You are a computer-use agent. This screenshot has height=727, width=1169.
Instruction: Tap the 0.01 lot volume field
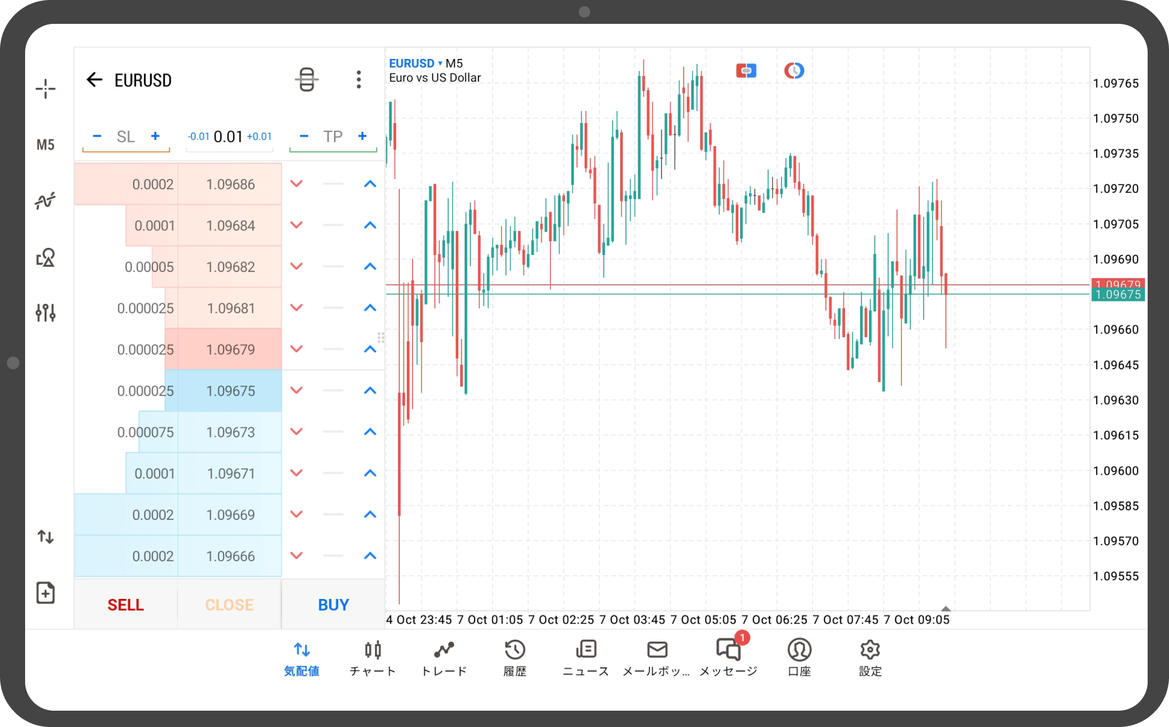[x=228, y=136]
